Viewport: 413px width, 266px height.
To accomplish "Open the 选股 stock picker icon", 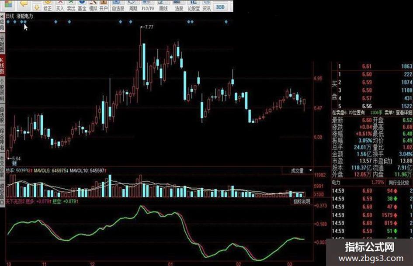I will click(x=179, y=6).
